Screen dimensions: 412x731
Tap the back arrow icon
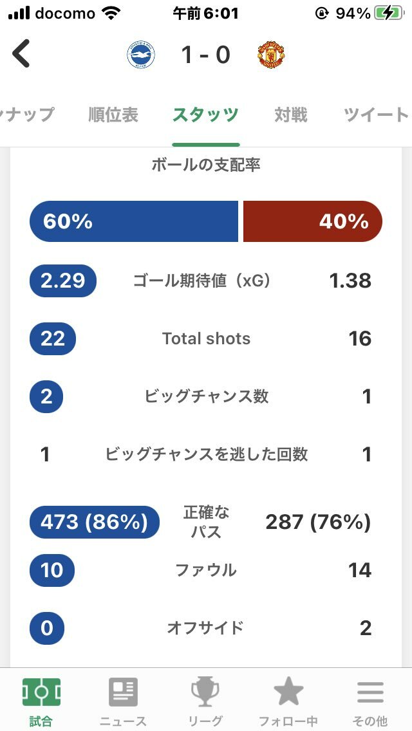pyautogui.click(x=21, y=54)
